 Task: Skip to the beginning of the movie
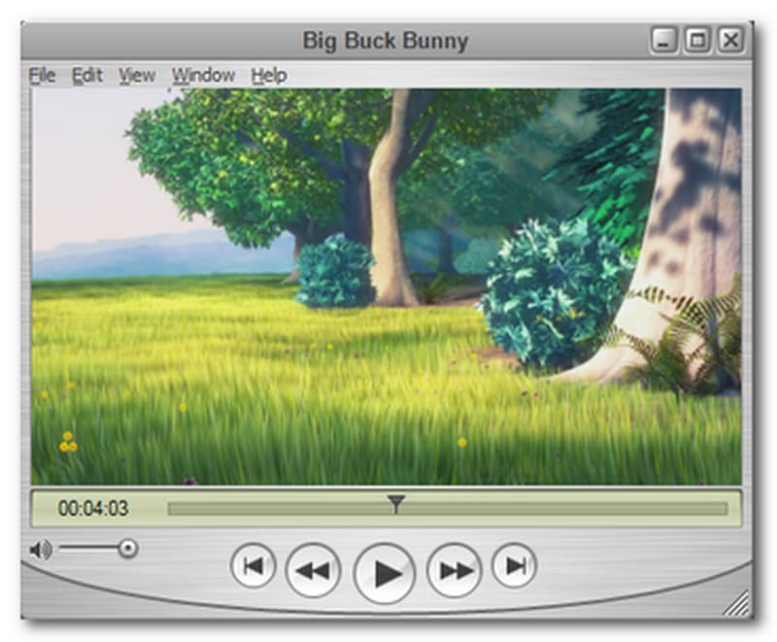(x=253, y=565)
